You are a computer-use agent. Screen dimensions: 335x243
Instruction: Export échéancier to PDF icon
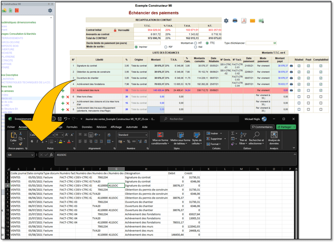(243, 21)
